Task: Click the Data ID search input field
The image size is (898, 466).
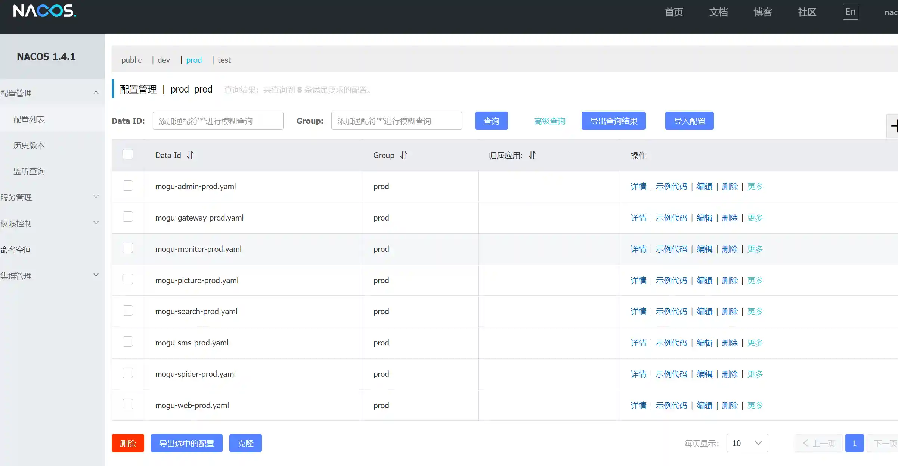Action: tap(218, 121)
